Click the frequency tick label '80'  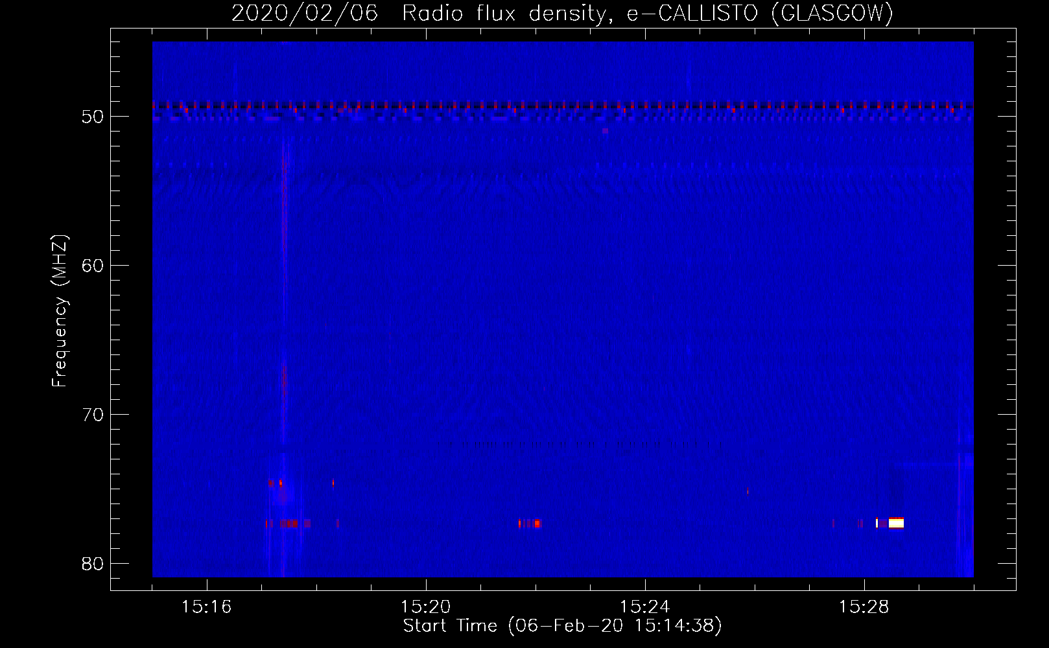pyautogui.click(x=93, y=564)
